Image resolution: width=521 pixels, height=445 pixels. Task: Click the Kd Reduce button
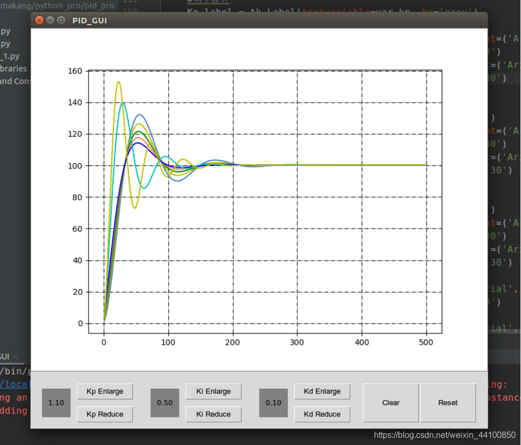[322, 414]
